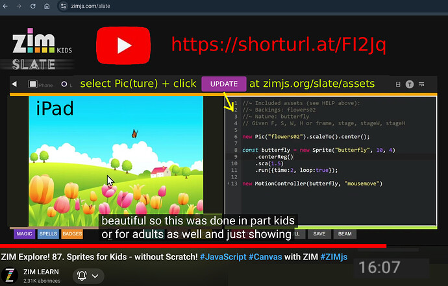Open the #JavaScript hashtag link

223,257
